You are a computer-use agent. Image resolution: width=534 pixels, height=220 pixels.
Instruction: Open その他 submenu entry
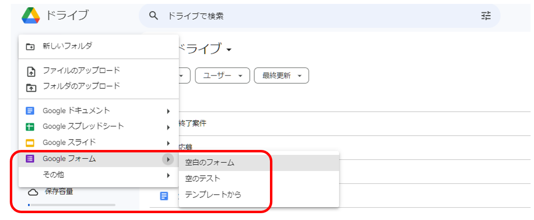point(99,175)
